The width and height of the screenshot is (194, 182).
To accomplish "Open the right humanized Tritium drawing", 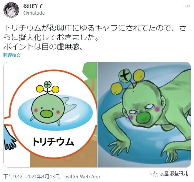I will 144,115.
